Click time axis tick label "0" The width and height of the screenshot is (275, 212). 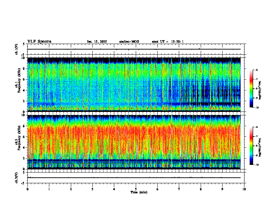point(27,189)
